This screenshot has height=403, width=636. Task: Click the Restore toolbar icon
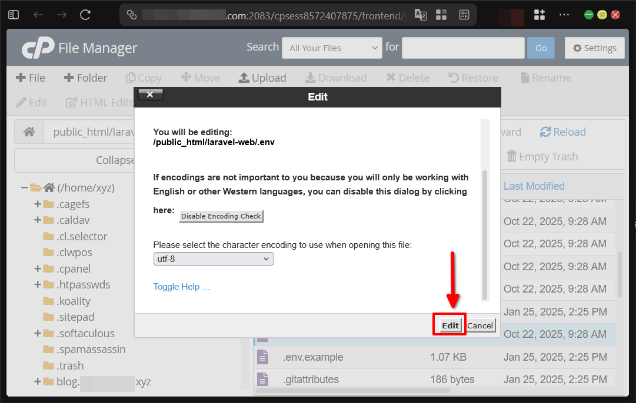pos(472,77)
